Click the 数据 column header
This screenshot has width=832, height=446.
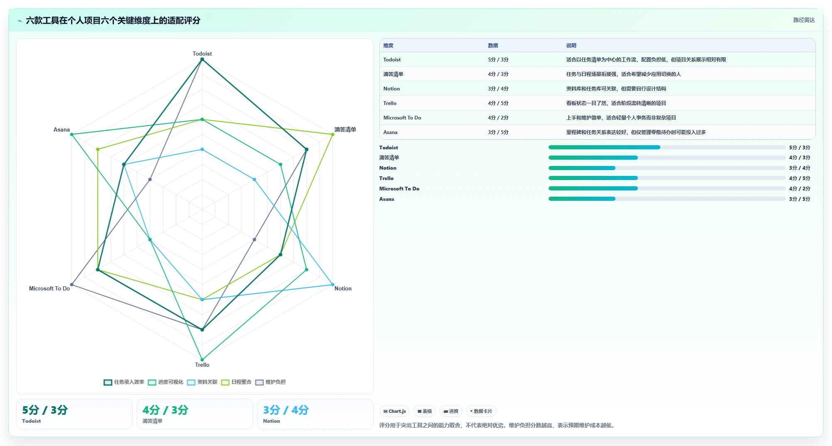click(x=493, y=46)
